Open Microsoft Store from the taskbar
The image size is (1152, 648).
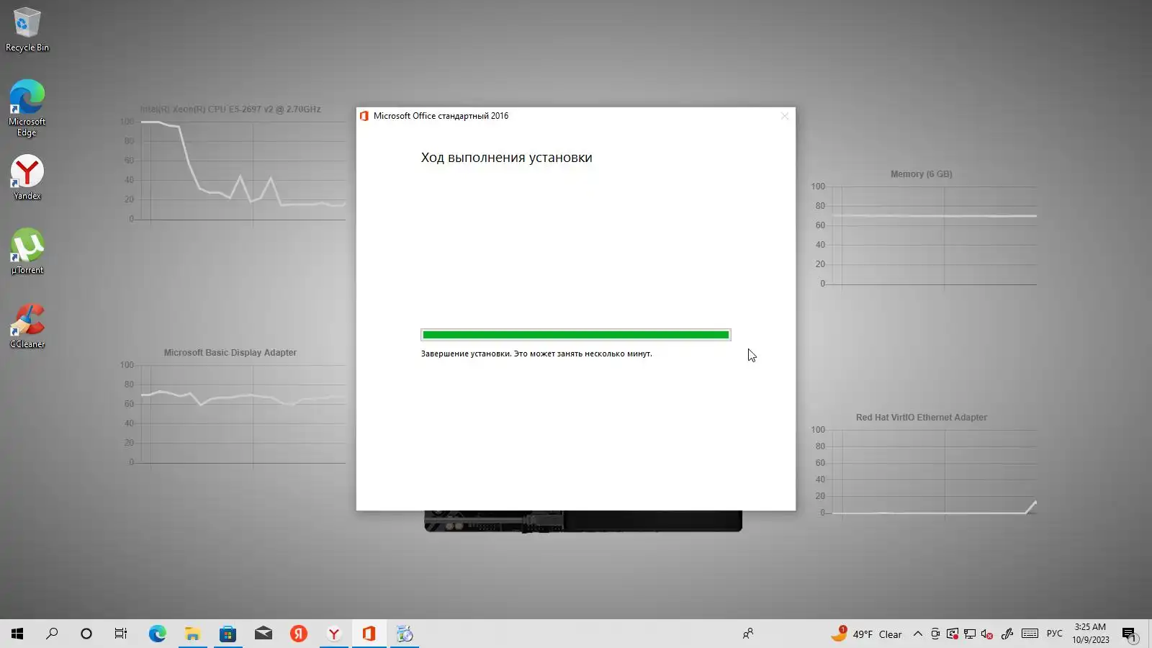(x=228, y=634)
